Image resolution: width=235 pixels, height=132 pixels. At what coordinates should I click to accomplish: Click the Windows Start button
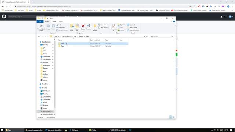tap(2, 130)
